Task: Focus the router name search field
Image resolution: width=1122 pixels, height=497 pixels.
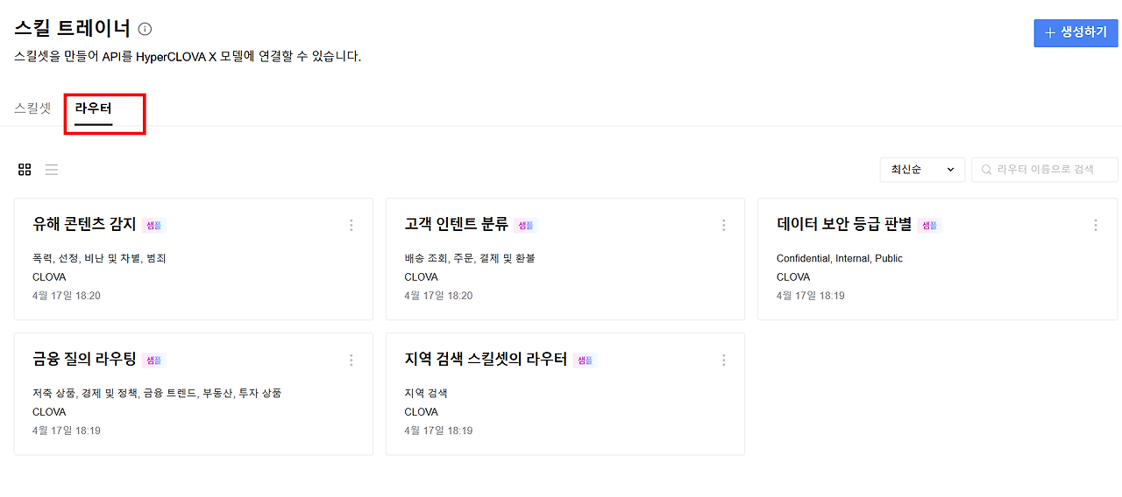Action: tap(1045, 170)
